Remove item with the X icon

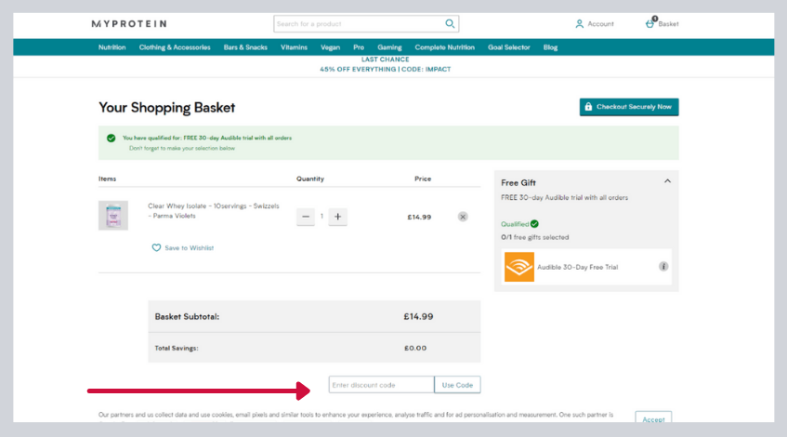pos(463,217)
